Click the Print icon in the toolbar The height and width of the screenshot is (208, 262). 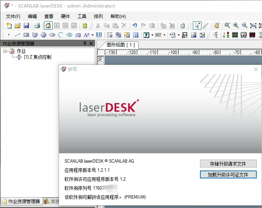[x=37, y=25]
